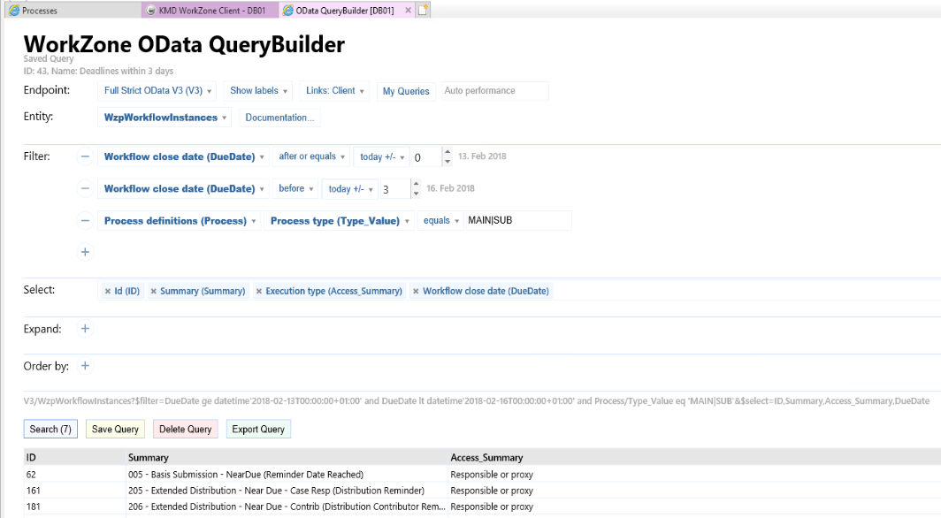This screenshot has height=518, width=941.
Task: Click the '16. Feb 2018' date preview
Action: pos(451,188)
